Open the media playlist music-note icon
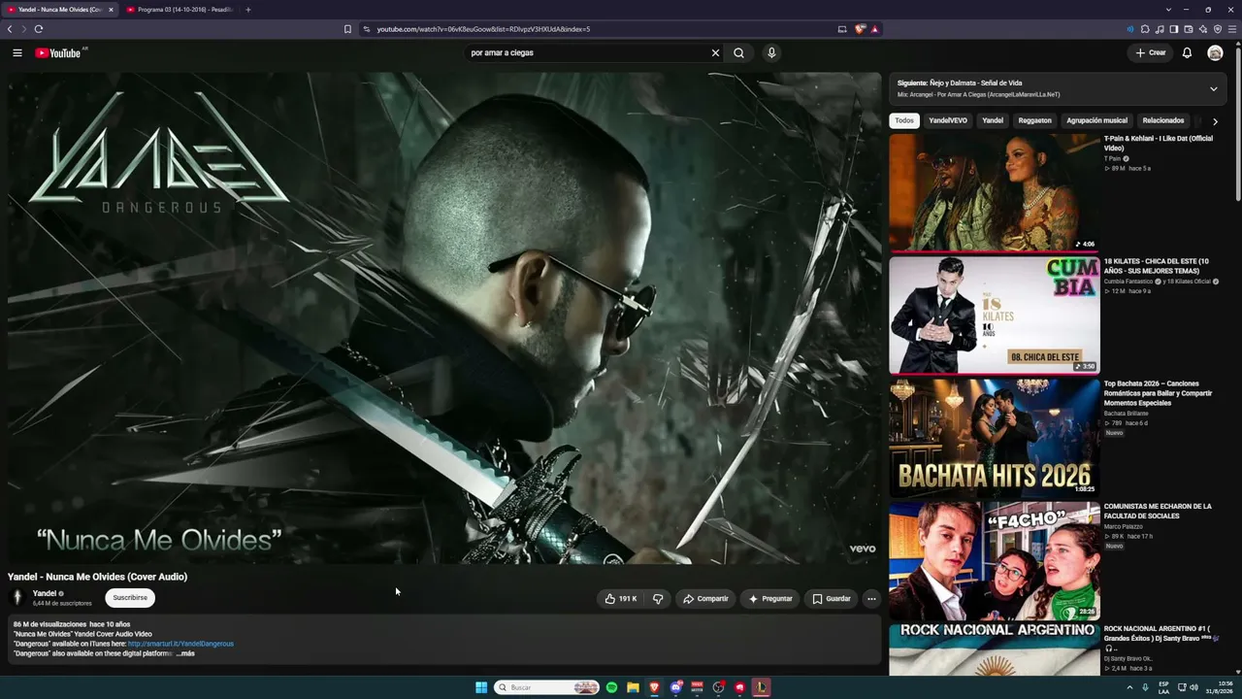The width and height of the screenshot is (1242, 699). (1160, 29)
